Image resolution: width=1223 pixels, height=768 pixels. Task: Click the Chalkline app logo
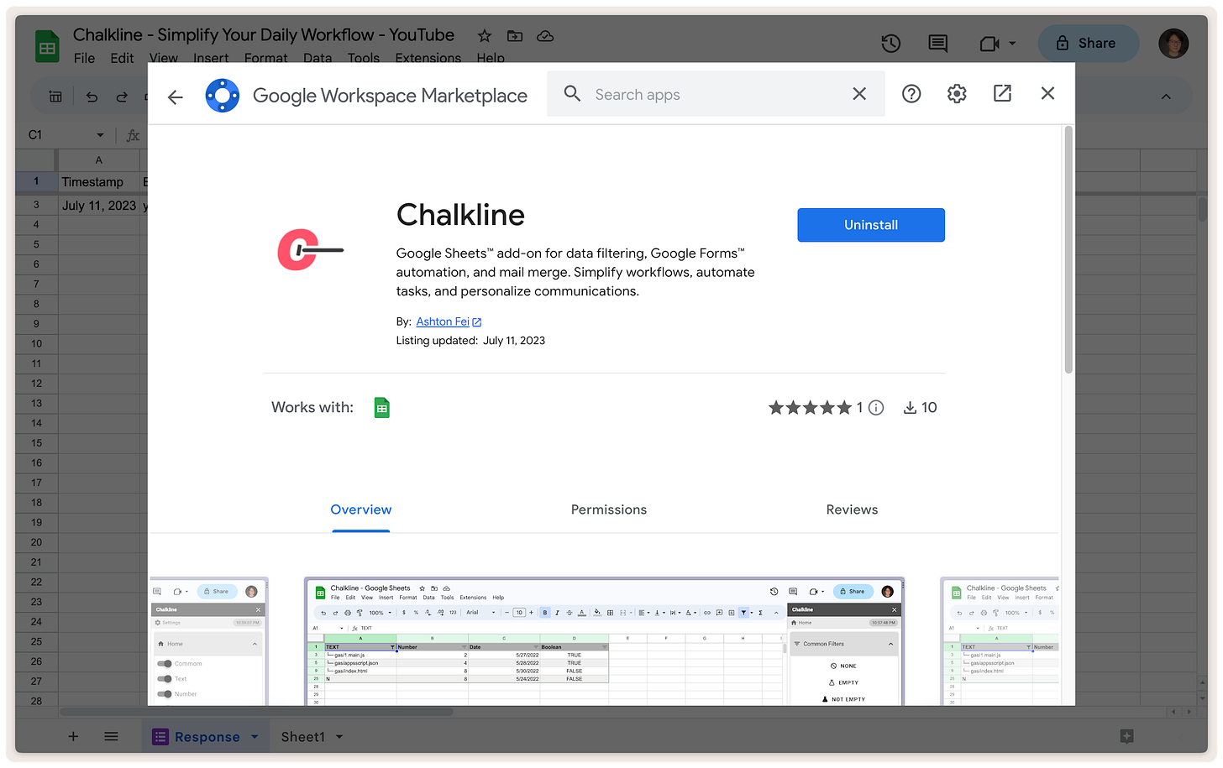click(310, 249)
